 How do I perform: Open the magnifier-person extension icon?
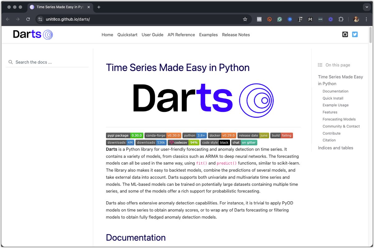[300, 19]
